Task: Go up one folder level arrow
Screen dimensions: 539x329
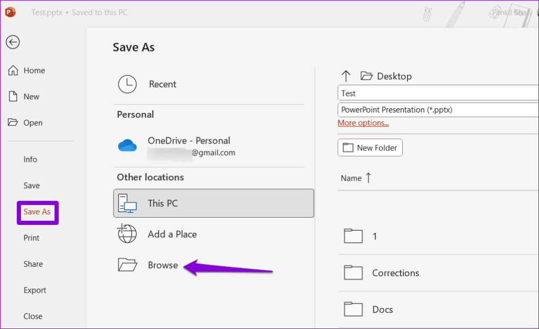Action: 346,76
